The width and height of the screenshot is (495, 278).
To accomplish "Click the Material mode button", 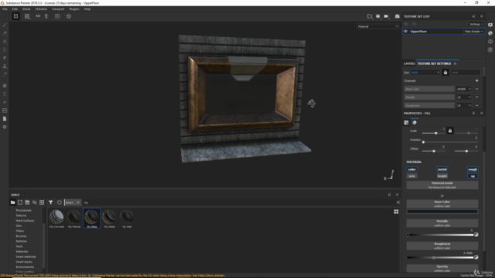I will pos(442,185).
